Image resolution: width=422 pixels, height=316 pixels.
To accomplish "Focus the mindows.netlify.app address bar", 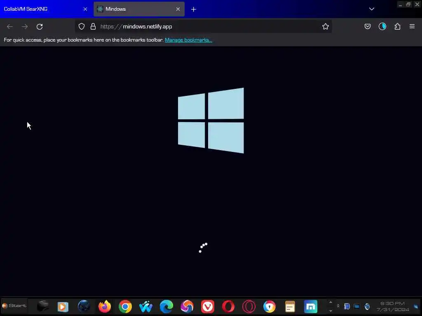I will 203,26.
